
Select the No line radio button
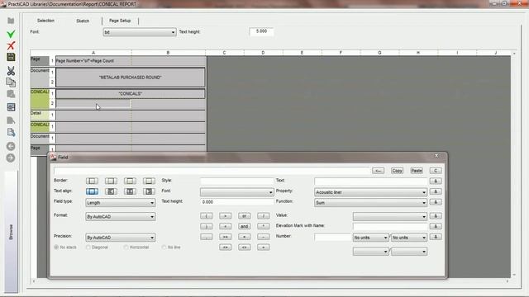coord(164,247)
